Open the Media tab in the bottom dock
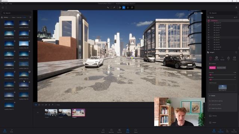Screen dimensions: 239x134 [x=128, y=131]
